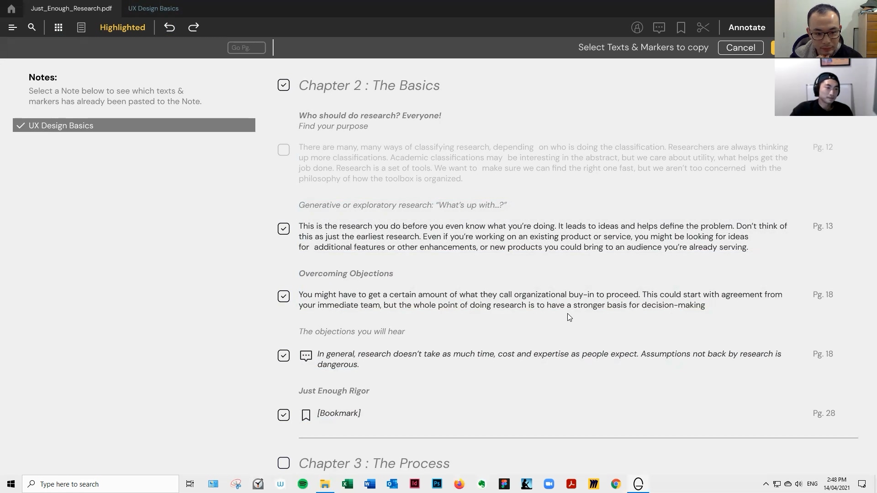This screenshot has height=493, width=877.
Task: Jump to Pg. 28 reference
Action: pyautogui.click(x=824, y=413)
